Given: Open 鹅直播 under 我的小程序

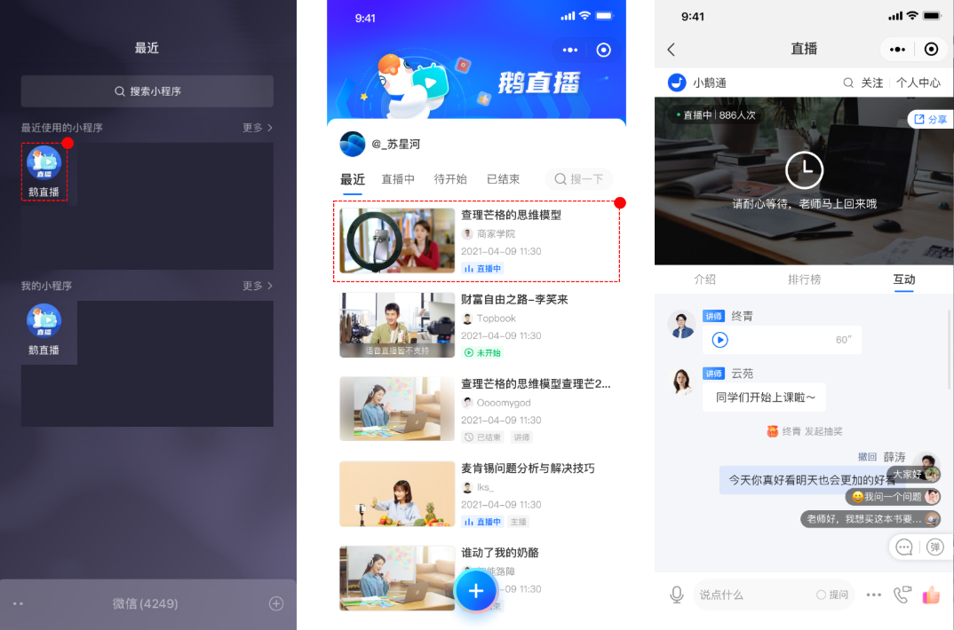Looking at the screenshot, I should pos(44,330).
